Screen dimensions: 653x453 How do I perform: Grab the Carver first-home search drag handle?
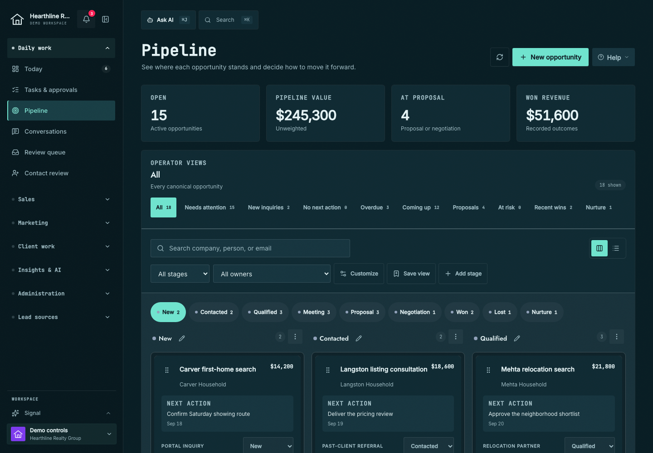(x=167, y=370)
